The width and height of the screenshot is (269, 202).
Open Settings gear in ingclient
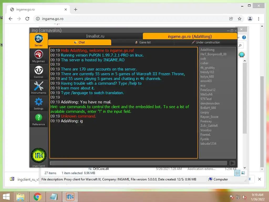point(39,104)
